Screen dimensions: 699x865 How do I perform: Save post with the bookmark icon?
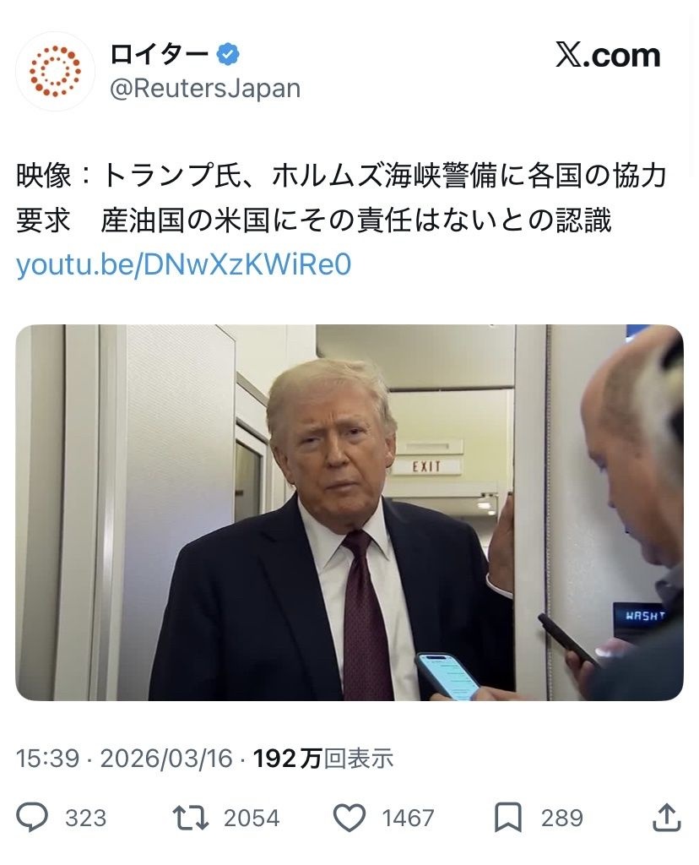coord(507,818)
